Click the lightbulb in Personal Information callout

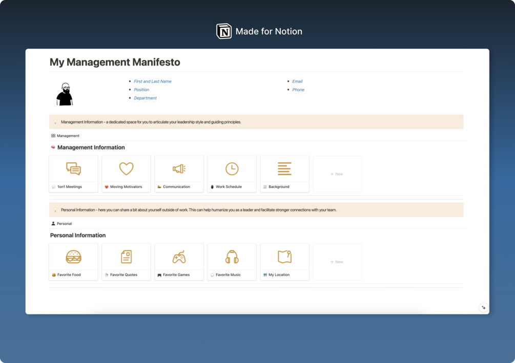pos(55,210)
